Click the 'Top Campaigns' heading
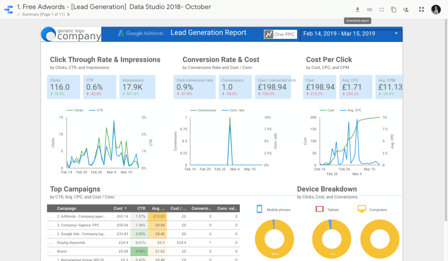The width and height of the screenshot is (448, 261). point(75,189)
